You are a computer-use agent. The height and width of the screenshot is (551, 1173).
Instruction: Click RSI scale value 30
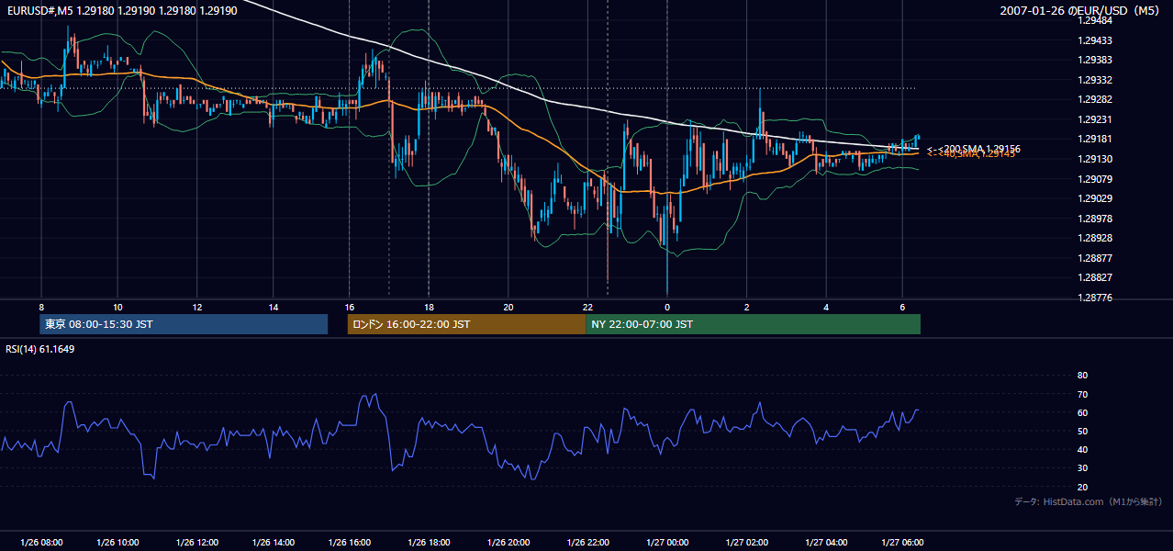1082,467
